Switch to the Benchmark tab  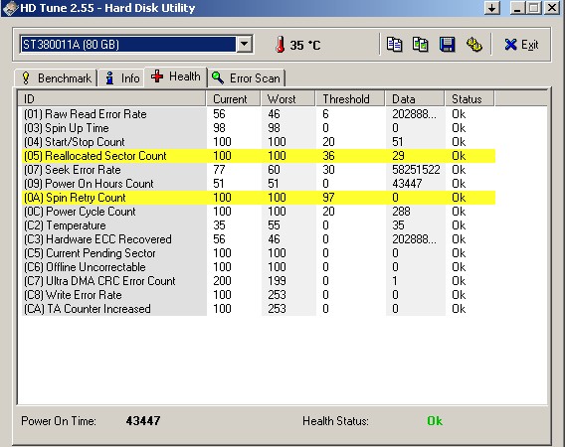56,78
